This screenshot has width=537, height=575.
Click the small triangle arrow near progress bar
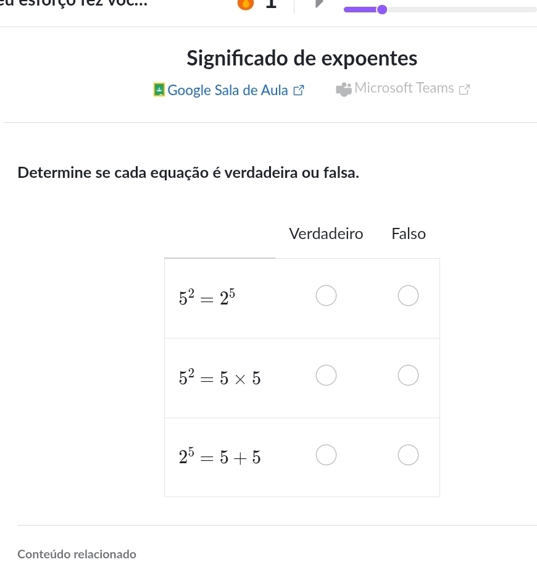point(319,4)
